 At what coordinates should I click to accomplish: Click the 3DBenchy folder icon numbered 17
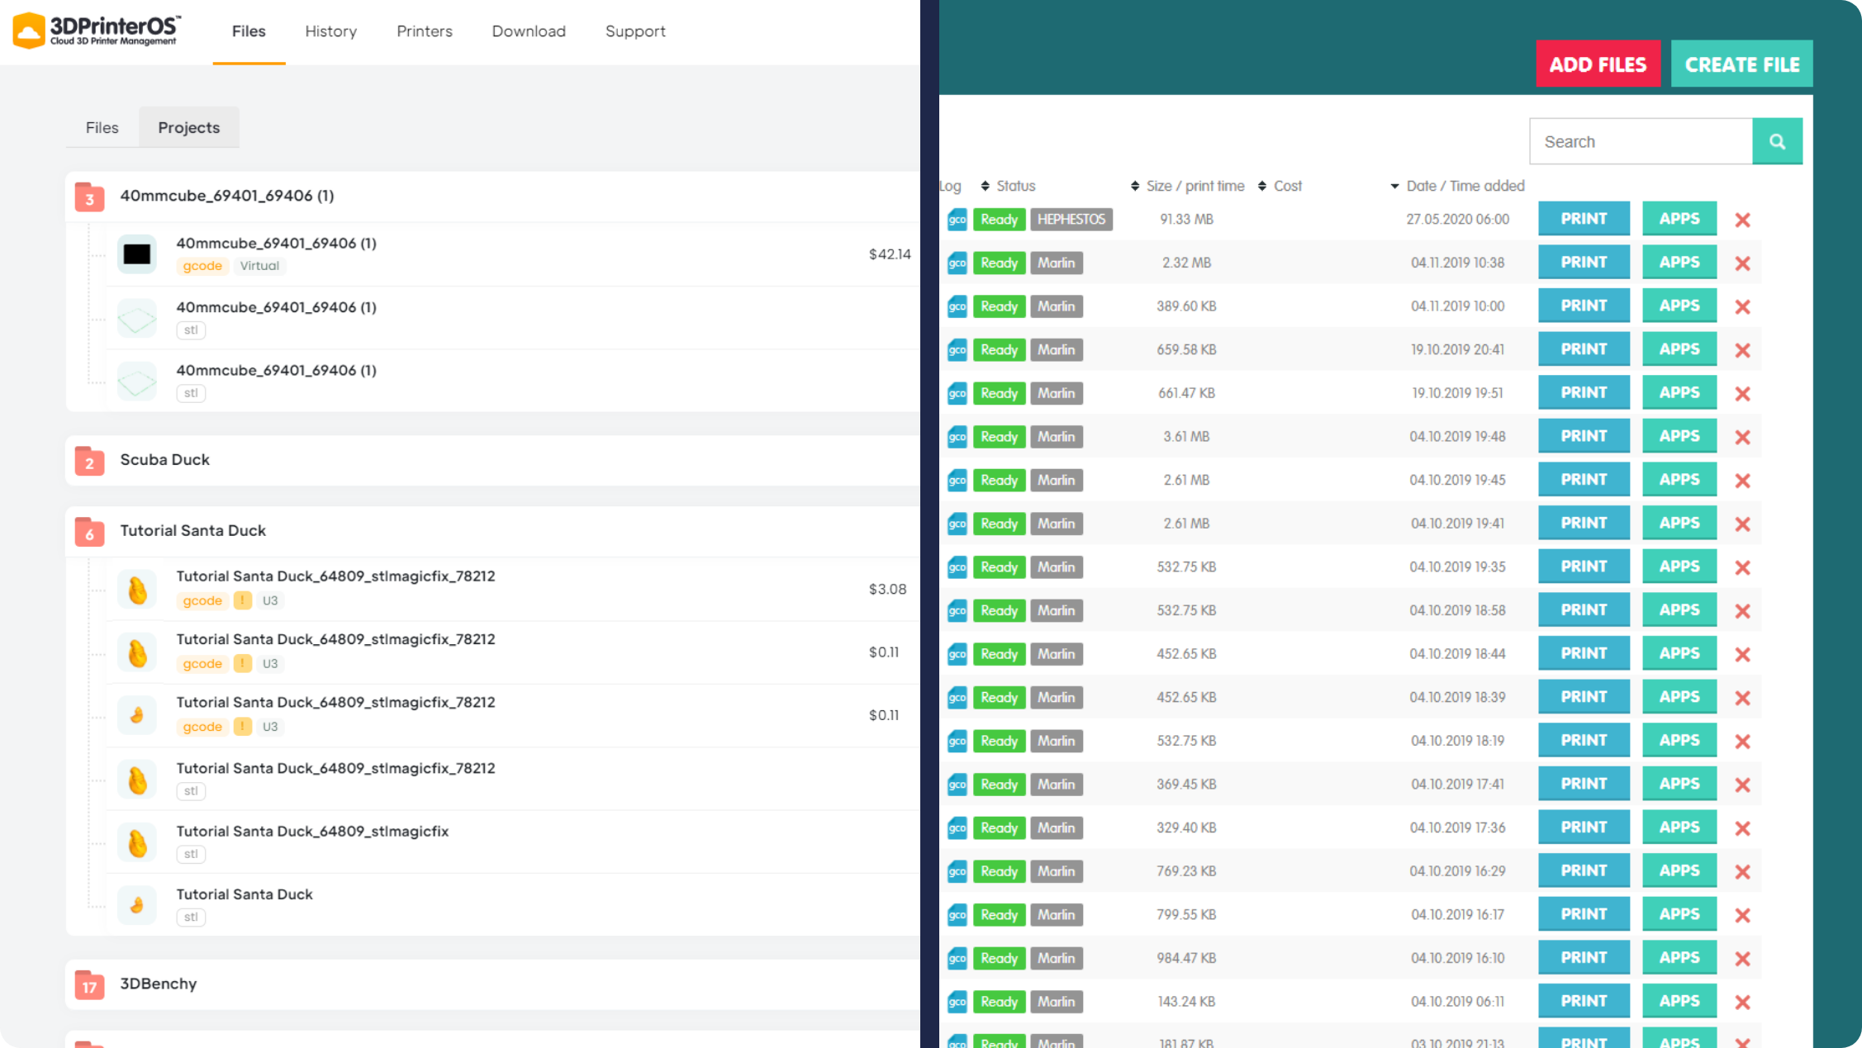[x=89, y=984]
